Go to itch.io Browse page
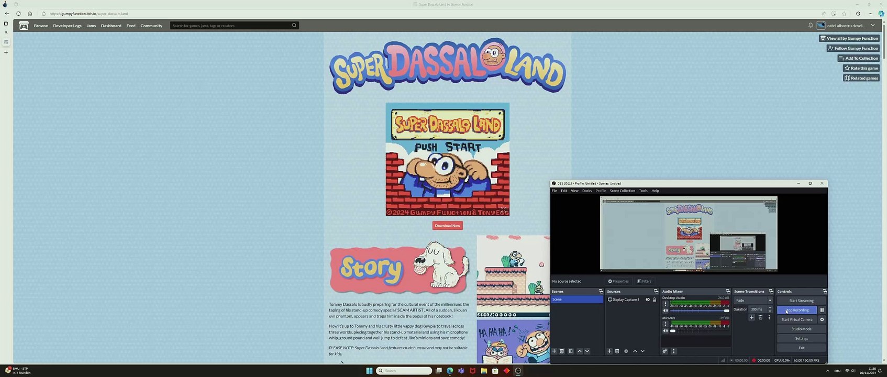This screenshot has height=377, width=887. click(x=41, y=26)
